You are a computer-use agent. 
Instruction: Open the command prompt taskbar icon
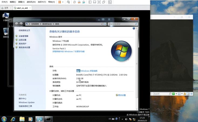click(48, 119)
